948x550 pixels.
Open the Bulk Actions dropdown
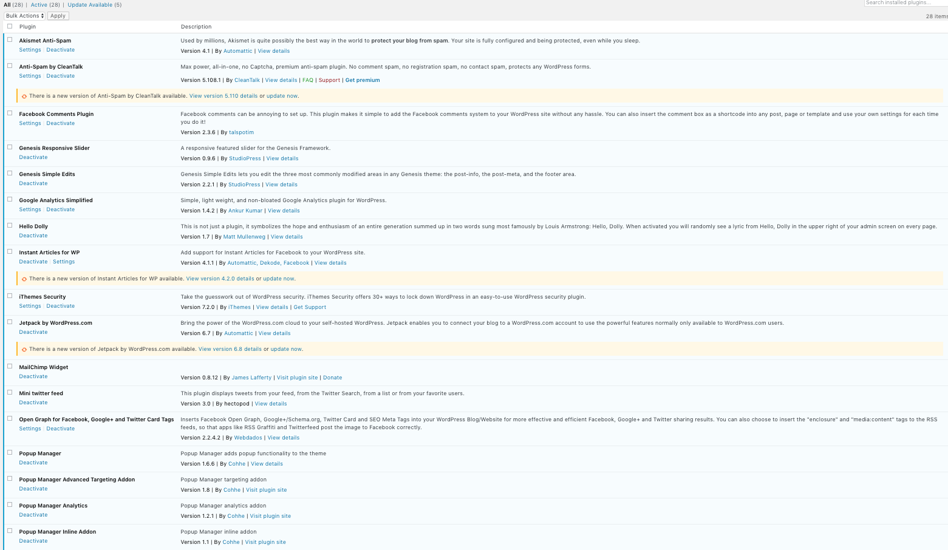(25, 16)
